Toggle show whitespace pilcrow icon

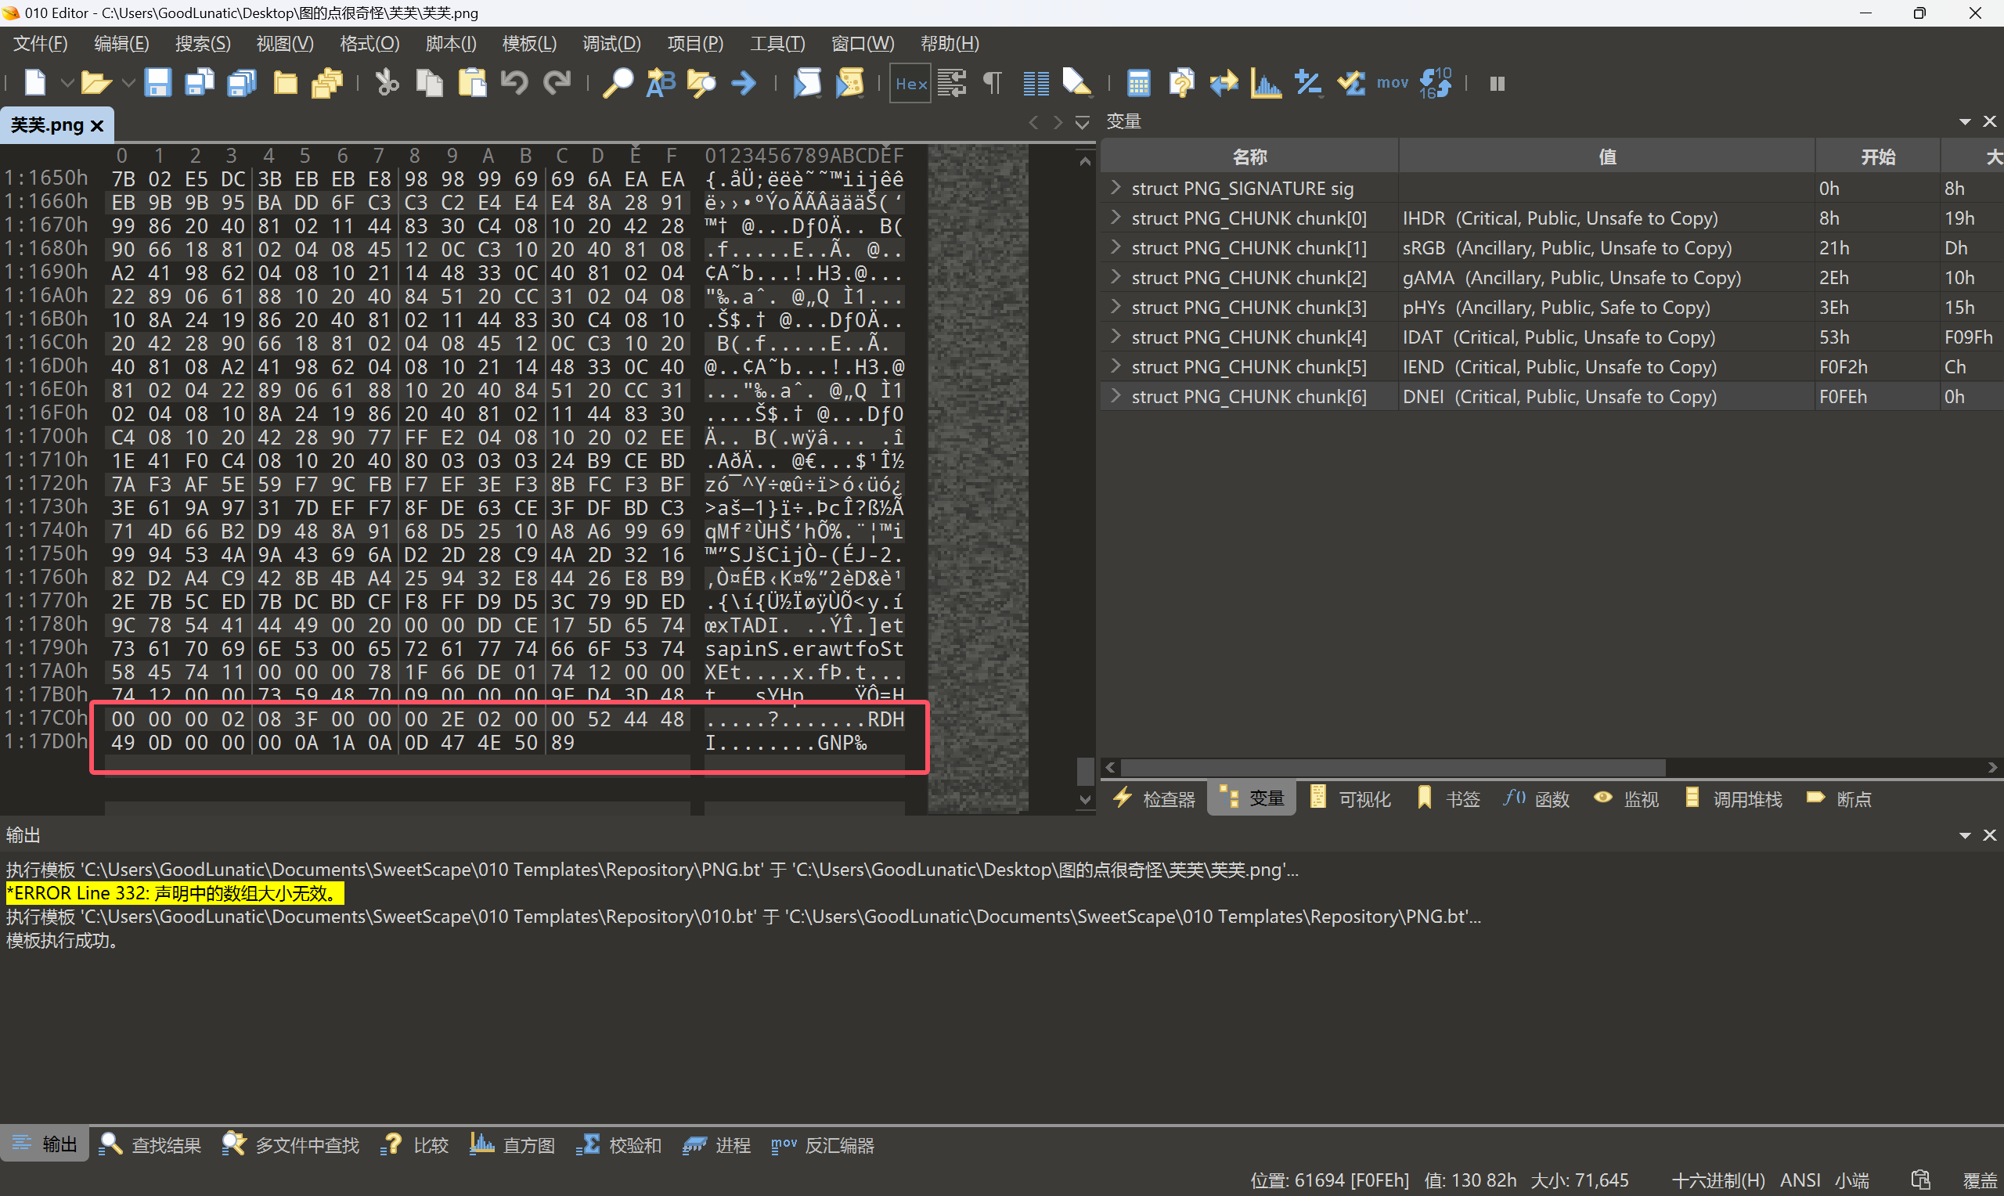[993, 83]
